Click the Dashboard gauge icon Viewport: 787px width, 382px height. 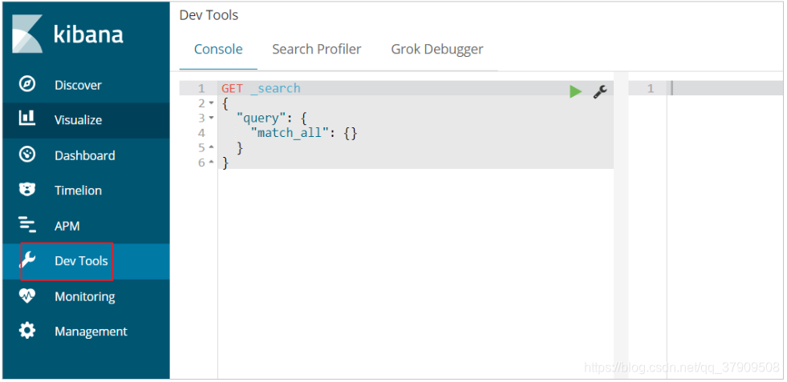click(x=27, y=155)
